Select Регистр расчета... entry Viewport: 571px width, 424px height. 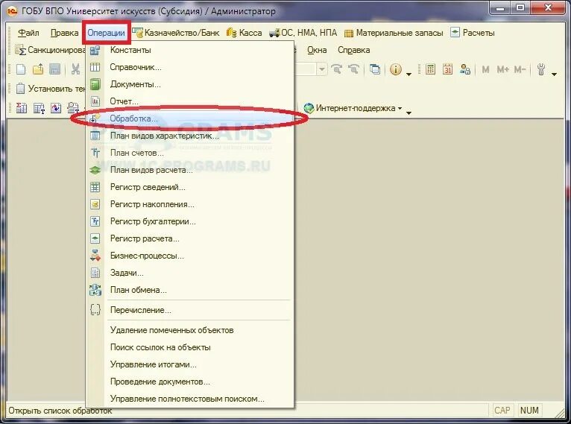190,238
